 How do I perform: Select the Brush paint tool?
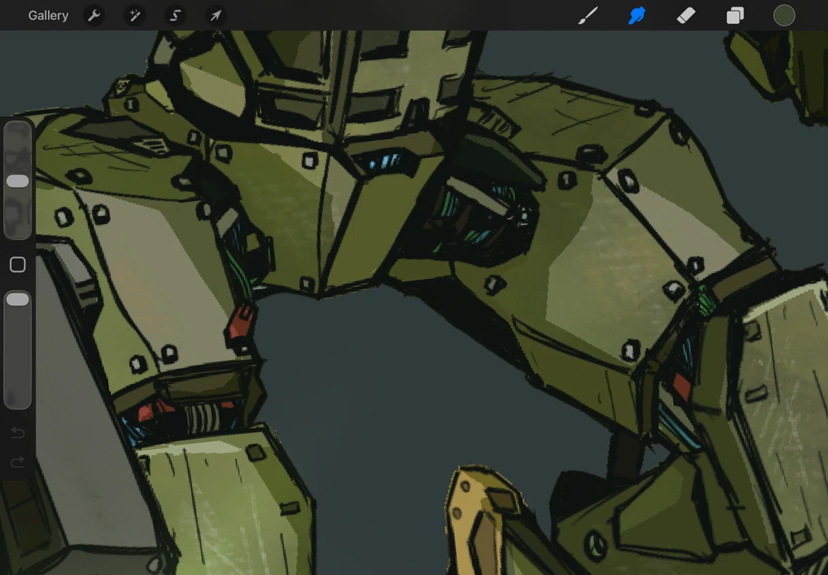[587, 16]
